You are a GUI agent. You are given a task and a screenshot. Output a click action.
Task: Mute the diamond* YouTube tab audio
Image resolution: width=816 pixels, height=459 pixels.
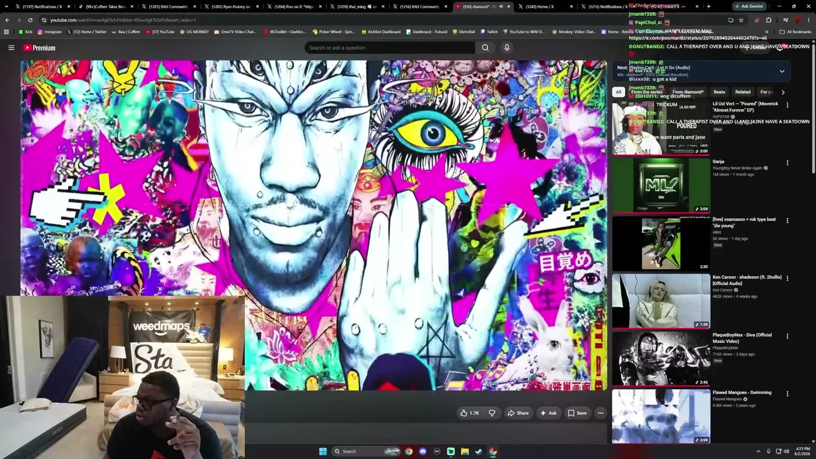[501, 6]
